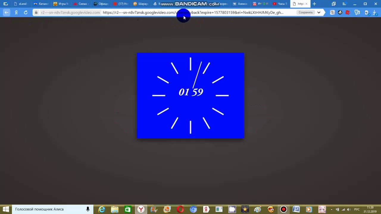The width and height of the screenshot is (381, 214).
Task: Click the Bandicam red record taskbar icon
Action: coord(284,209)
